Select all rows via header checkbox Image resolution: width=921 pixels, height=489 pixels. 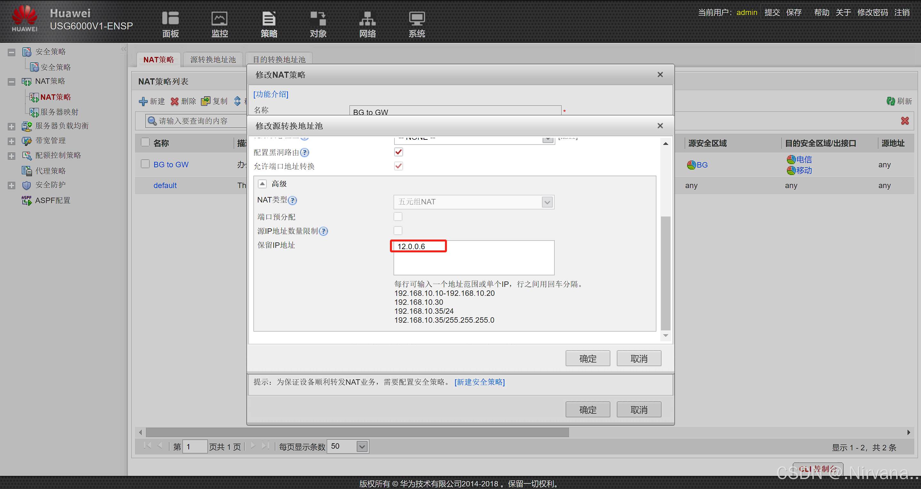point(145,142)
